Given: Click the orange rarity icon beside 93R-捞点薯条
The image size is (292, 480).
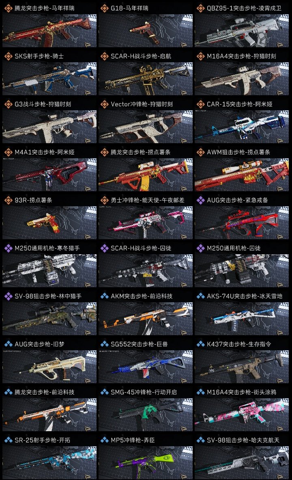Looking at the screenshot, I should tap(8, 200).
